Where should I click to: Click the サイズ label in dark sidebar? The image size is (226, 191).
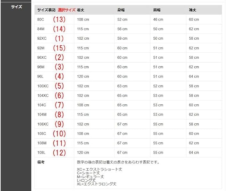coord(16,7)
